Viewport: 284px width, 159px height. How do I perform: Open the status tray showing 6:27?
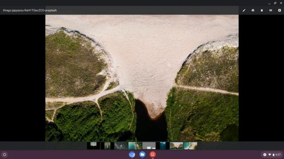(x=272, y=155)
